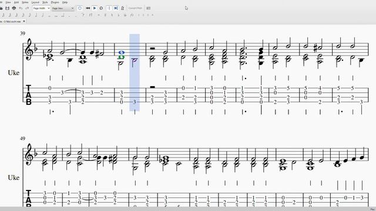Close the open score tab
The width and height of the screenshot is (376, 211).
[24, 21]
